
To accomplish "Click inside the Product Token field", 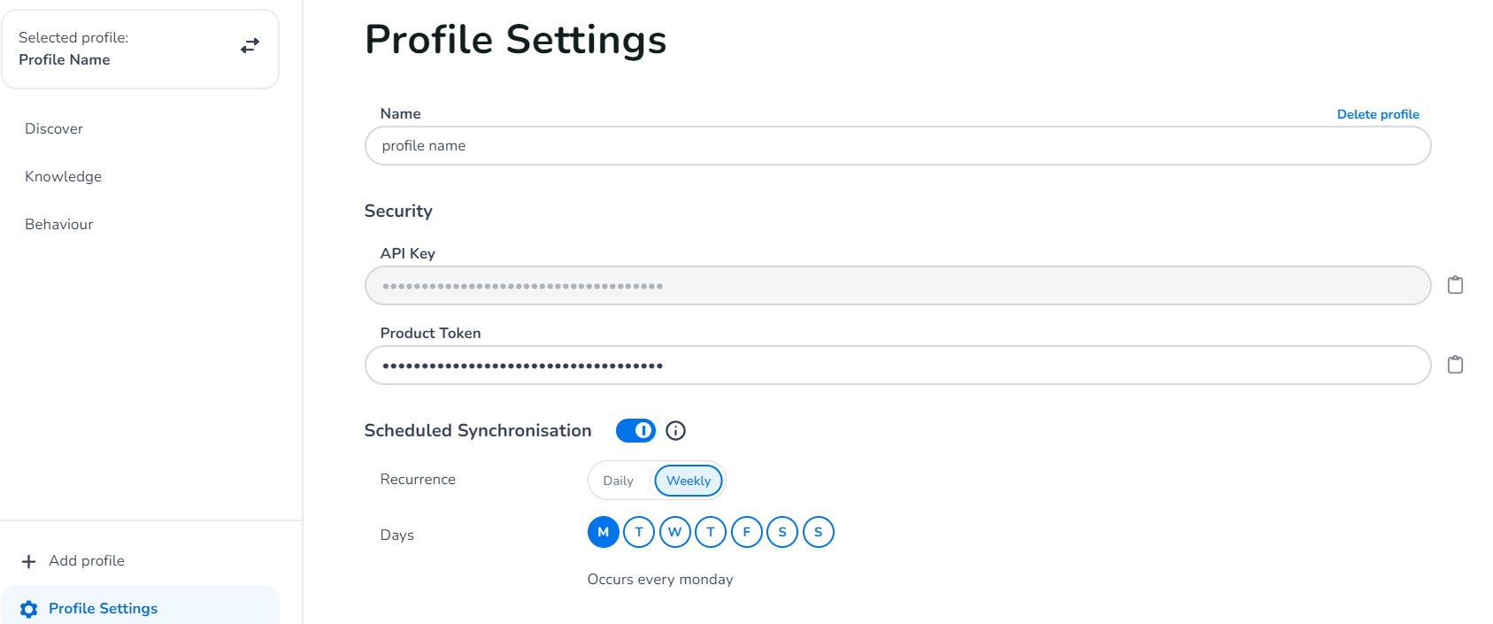I will pyautogui.click(x=897, y=366).
